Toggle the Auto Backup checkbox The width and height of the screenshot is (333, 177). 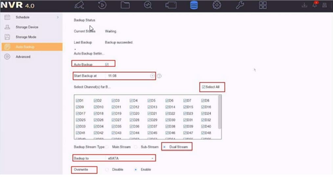(x=107, y=64)
